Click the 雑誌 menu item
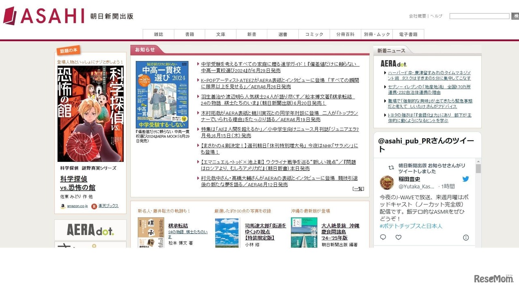 pyautogui.click(x=158, y=34)
